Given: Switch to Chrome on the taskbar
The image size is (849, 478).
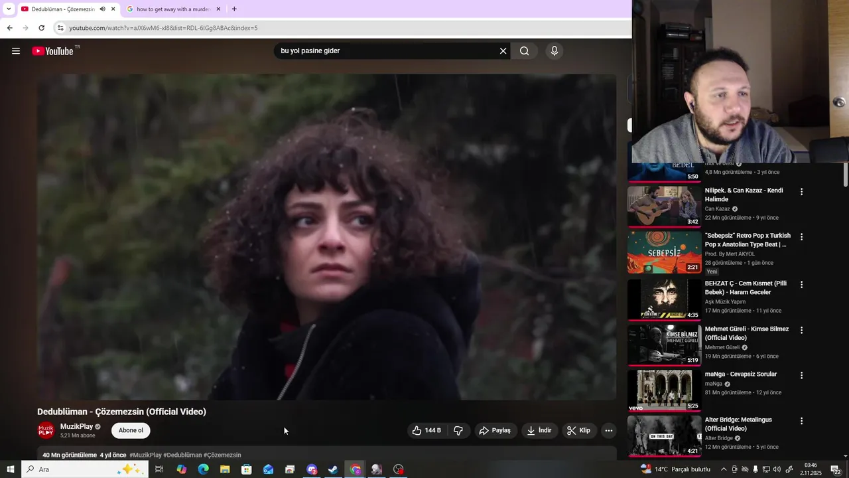Looking at the screenshot, I should pyautogui.click(x=356, y=469).
